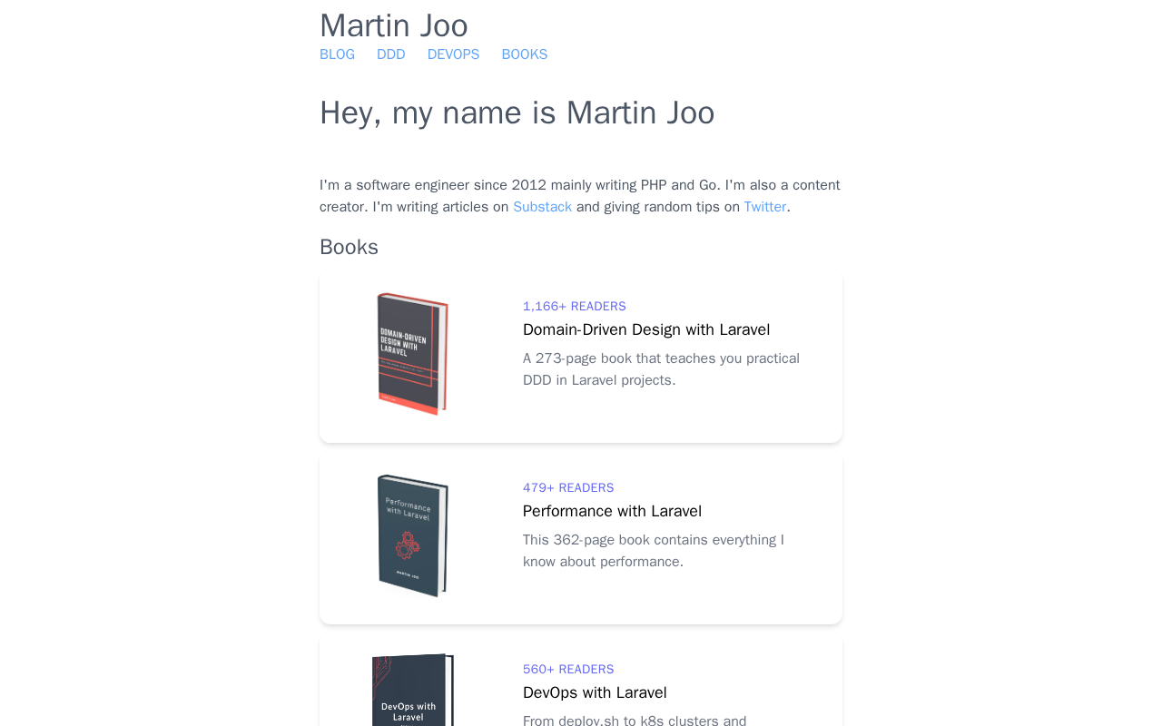The image size is (1162, 726).
Task: Click the Martin Joo site title
Action: coord(394,25)
